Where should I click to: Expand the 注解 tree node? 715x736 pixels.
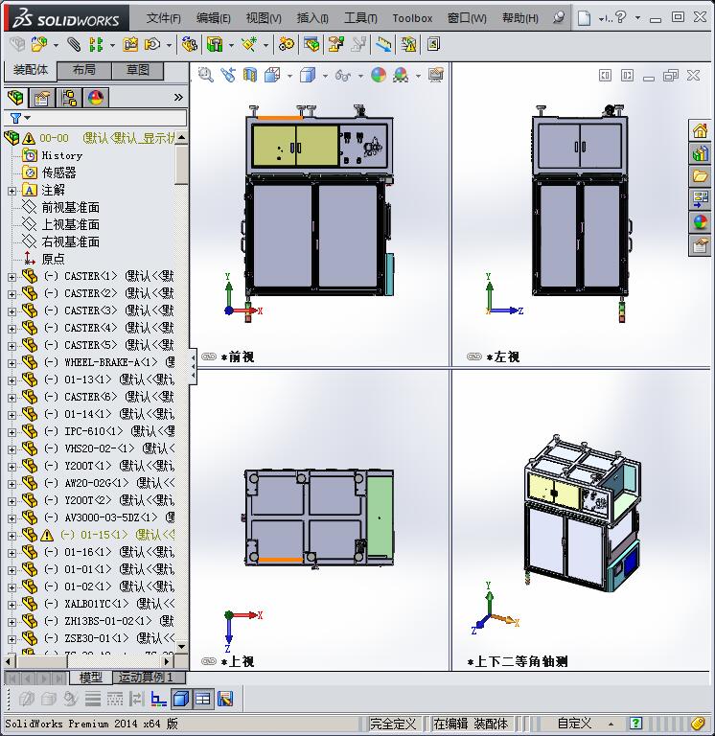tap(12, 191)
